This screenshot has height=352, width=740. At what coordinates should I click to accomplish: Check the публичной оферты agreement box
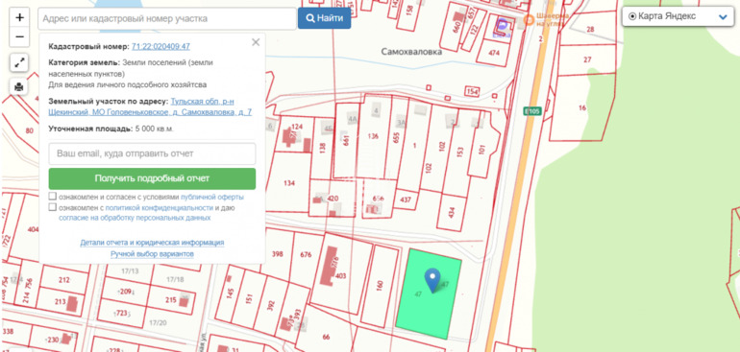pyautogui.click(x=53, y=196)
